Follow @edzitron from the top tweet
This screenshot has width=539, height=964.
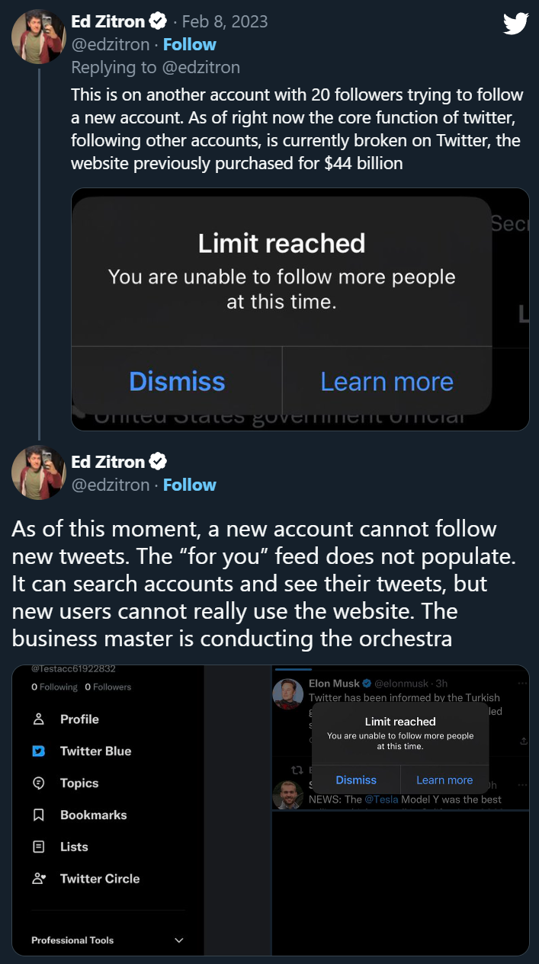[x=189, y=44]
